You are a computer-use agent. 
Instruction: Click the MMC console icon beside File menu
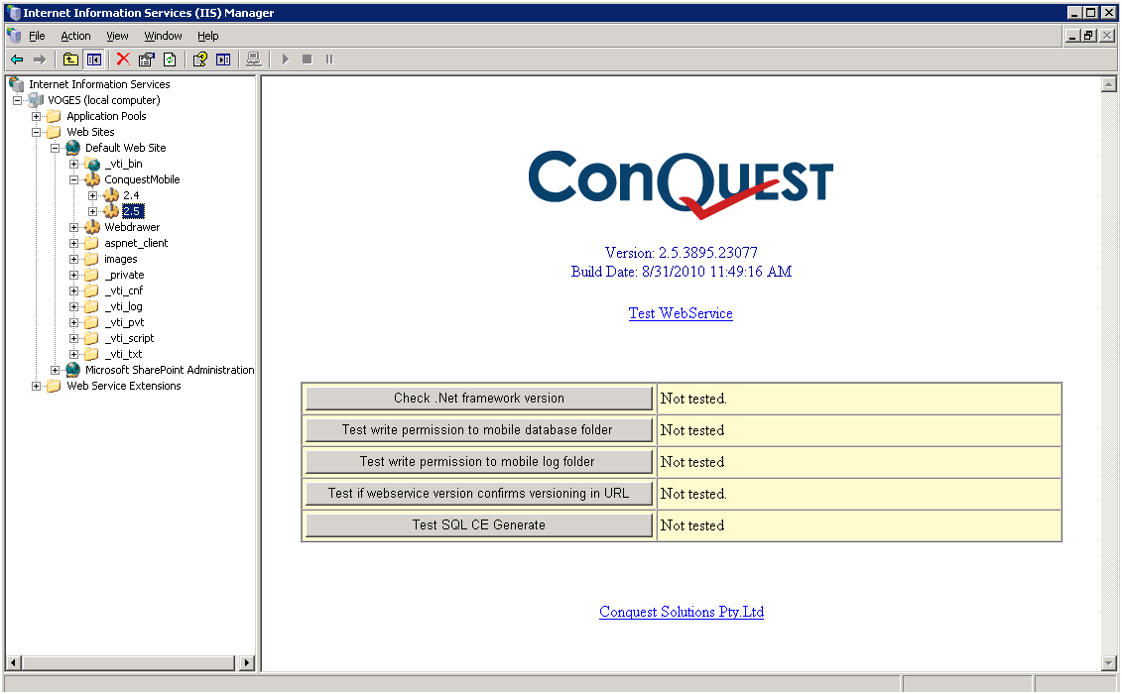14,36
